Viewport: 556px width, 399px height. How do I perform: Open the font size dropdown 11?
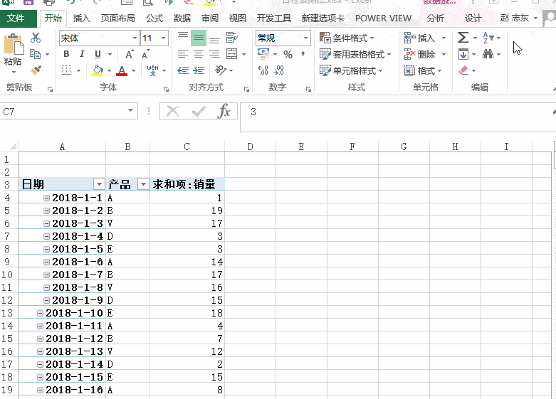164,38
